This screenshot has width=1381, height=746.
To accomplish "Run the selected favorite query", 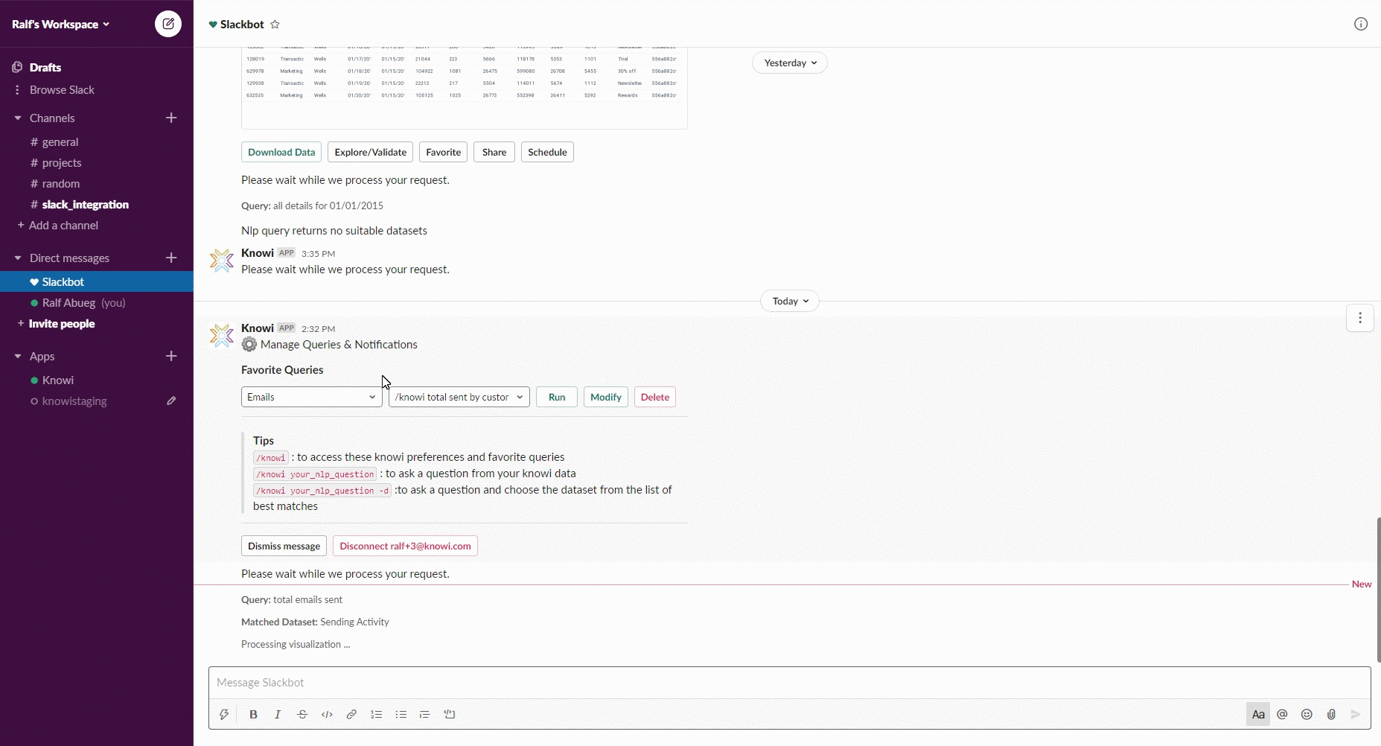I will pyautogui.click(x=556, y=397).
